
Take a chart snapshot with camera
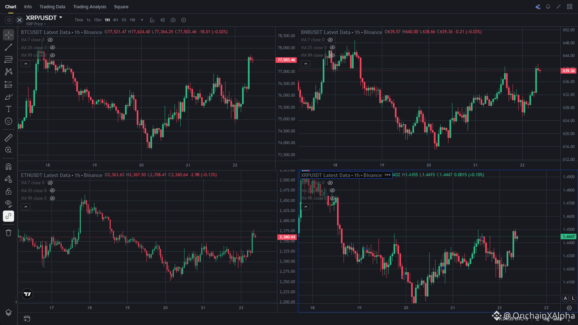173,20
